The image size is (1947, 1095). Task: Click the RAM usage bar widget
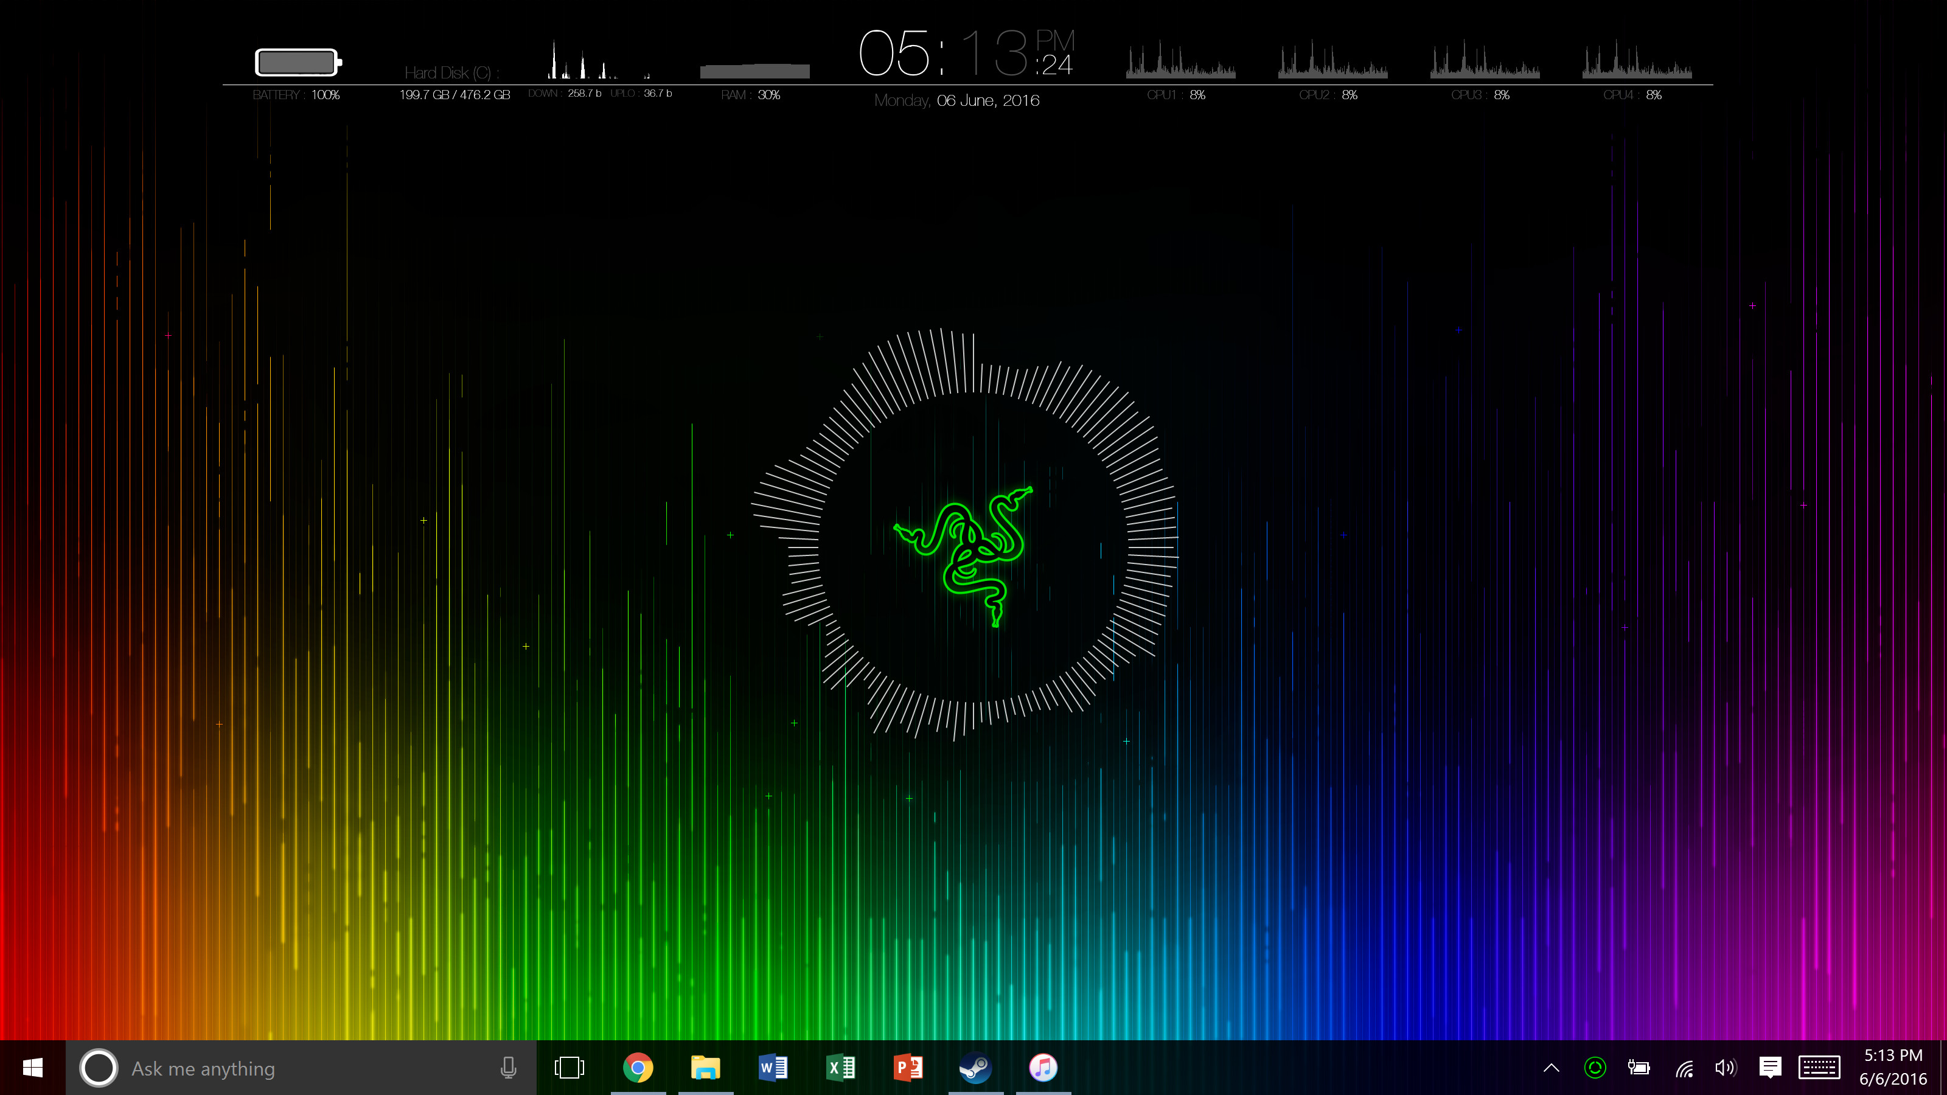point(754,71)
